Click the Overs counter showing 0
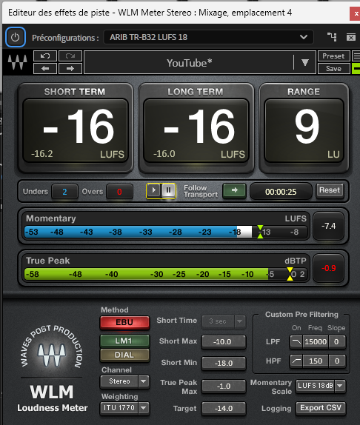Screen dimensions: 360x425 (x=119, y=192)
